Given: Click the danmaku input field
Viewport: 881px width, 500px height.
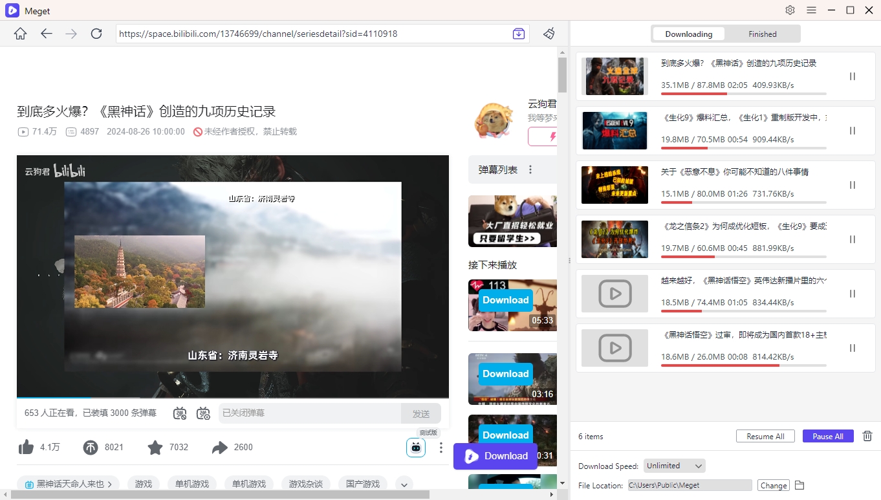Looking at the screenshot, I should point(310,413).
